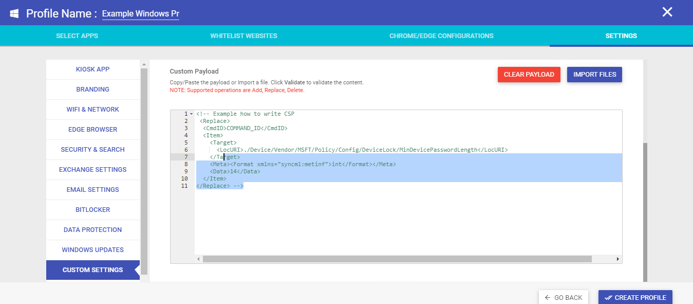Open the Whitelist Websites tab
Image resolution: width=693 pixels, height=304 pixels.
(x=244, y=36)
